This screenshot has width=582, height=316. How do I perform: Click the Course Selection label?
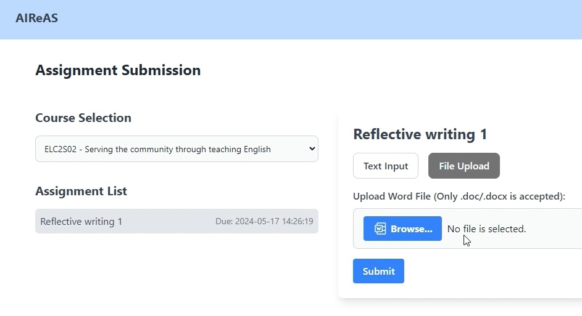83,118
